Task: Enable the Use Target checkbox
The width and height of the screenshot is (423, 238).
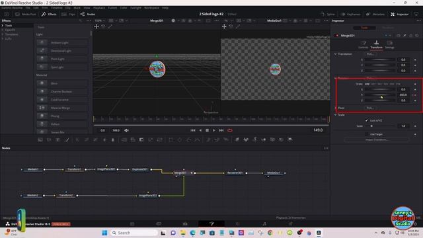Action: [366, 134]
